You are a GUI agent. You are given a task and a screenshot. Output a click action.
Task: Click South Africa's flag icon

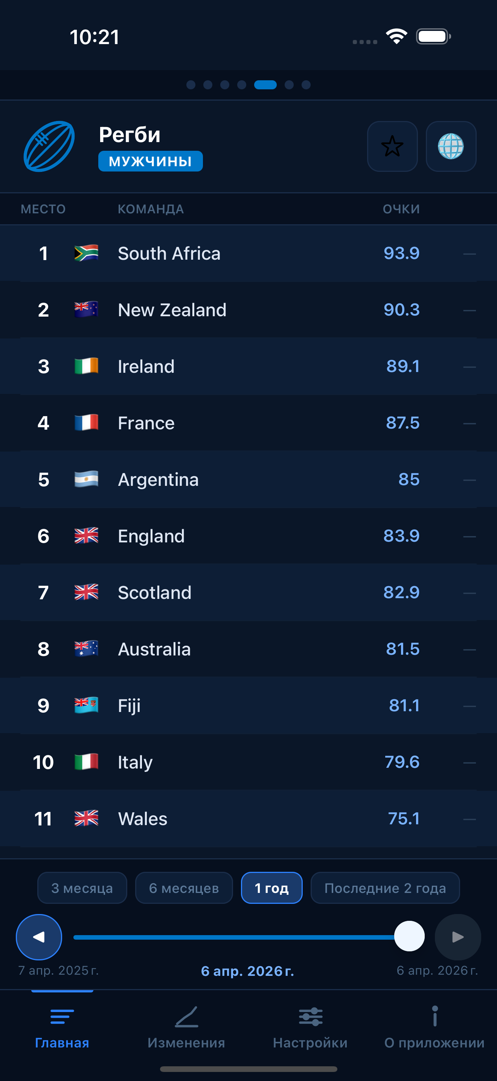tap(85, 253)
